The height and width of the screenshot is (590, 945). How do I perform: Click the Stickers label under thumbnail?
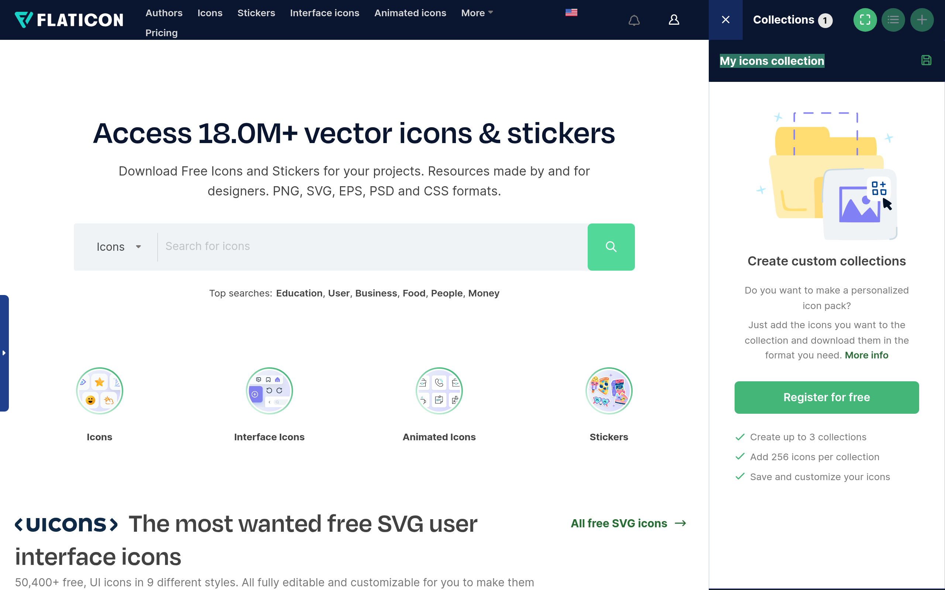609,437
